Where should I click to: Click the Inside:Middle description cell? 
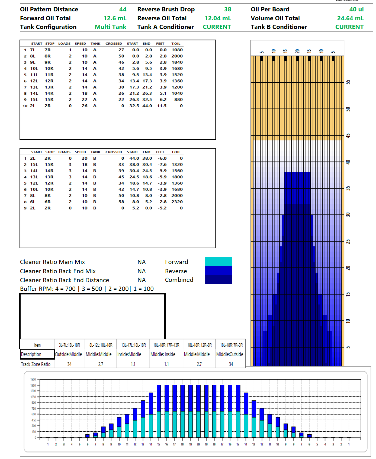(x=129, y=354)
